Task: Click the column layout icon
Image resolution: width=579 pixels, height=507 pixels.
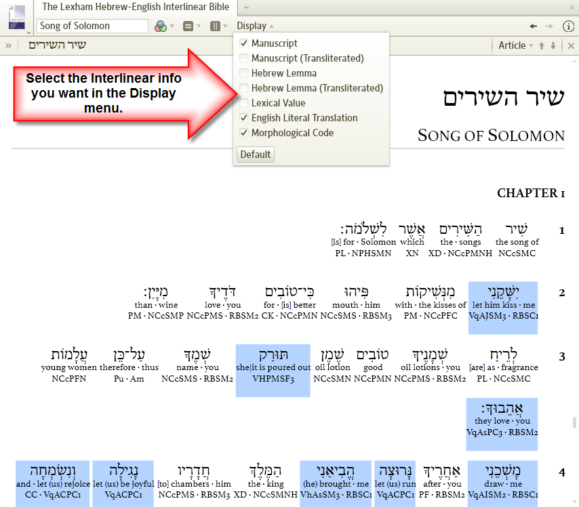Action: point(215,26)
